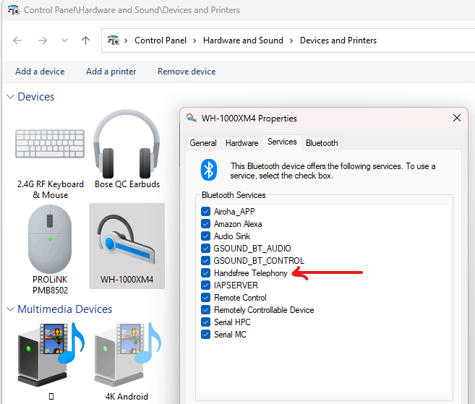Select the PROLiNK PMB8502 mouse icon
This screenshot has height=404, width=475.
50,238
